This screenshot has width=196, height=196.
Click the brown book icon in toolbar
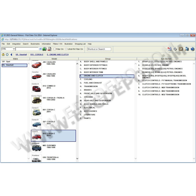tap(181, 49)
